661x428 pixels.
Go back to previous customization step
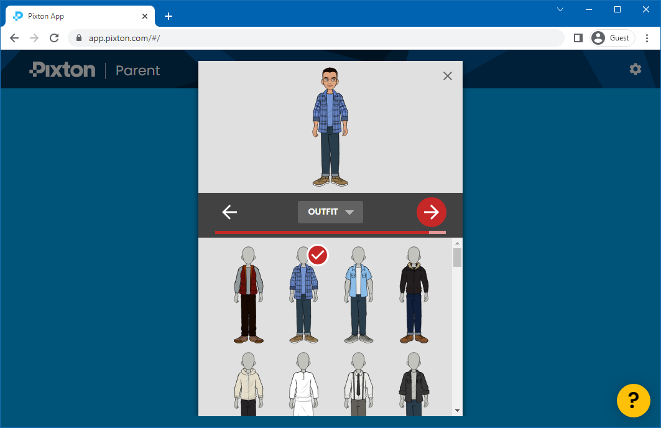pyautogui.click(x=229, y=212)
